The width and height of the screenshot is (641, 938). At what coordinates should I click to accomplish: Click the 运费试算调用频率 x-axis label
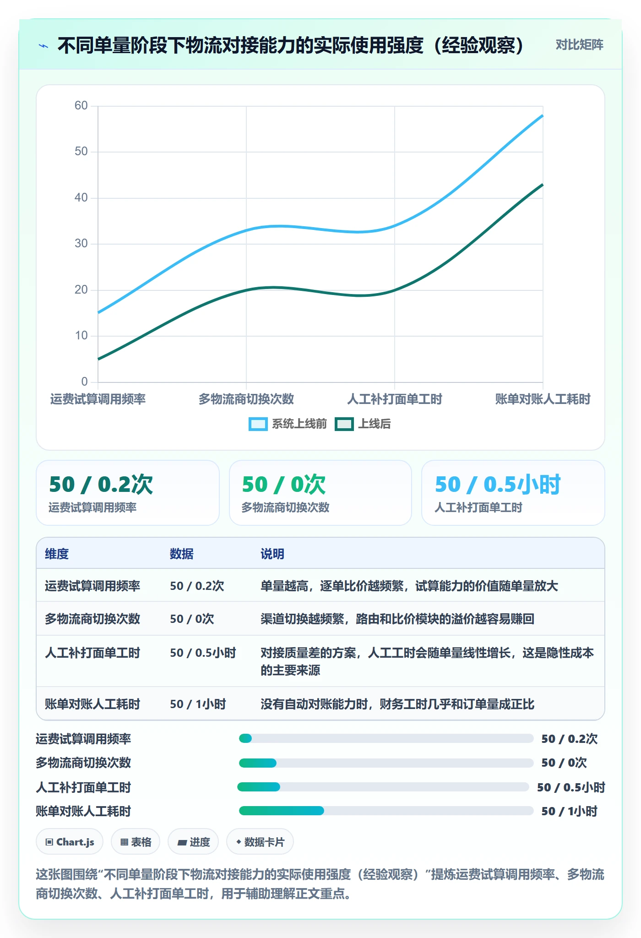pyautogui.click(x=98, y=399)
